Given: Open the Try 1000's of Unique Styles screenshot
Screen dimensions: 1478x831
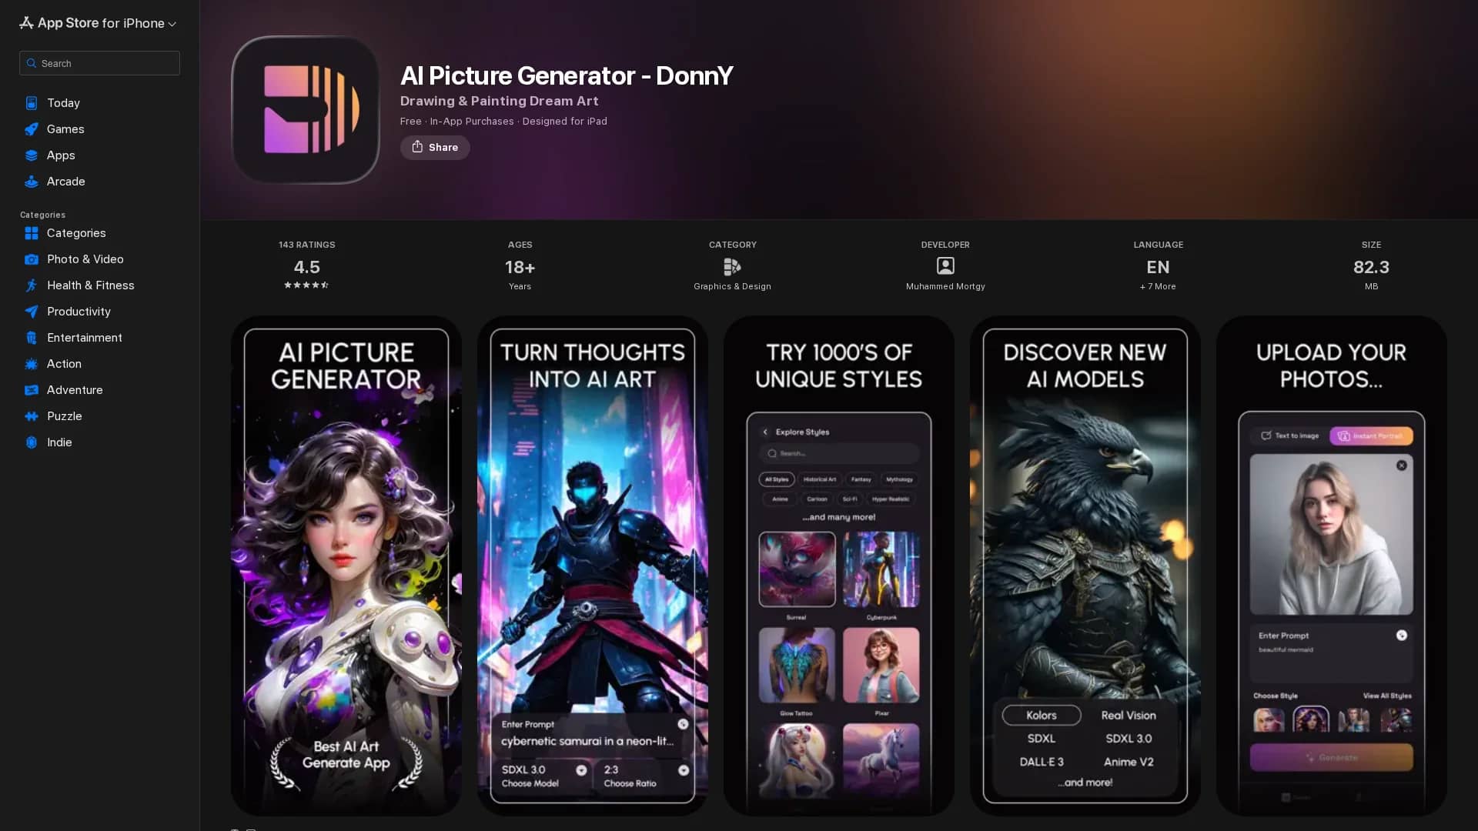Looking at the screenshot, I should 839,566.
